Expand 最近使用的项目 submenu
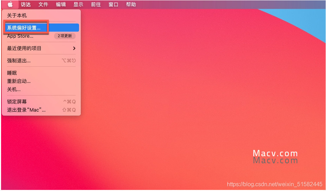The width and height of the screenshot is (326, 191). (x=41, y=48)
